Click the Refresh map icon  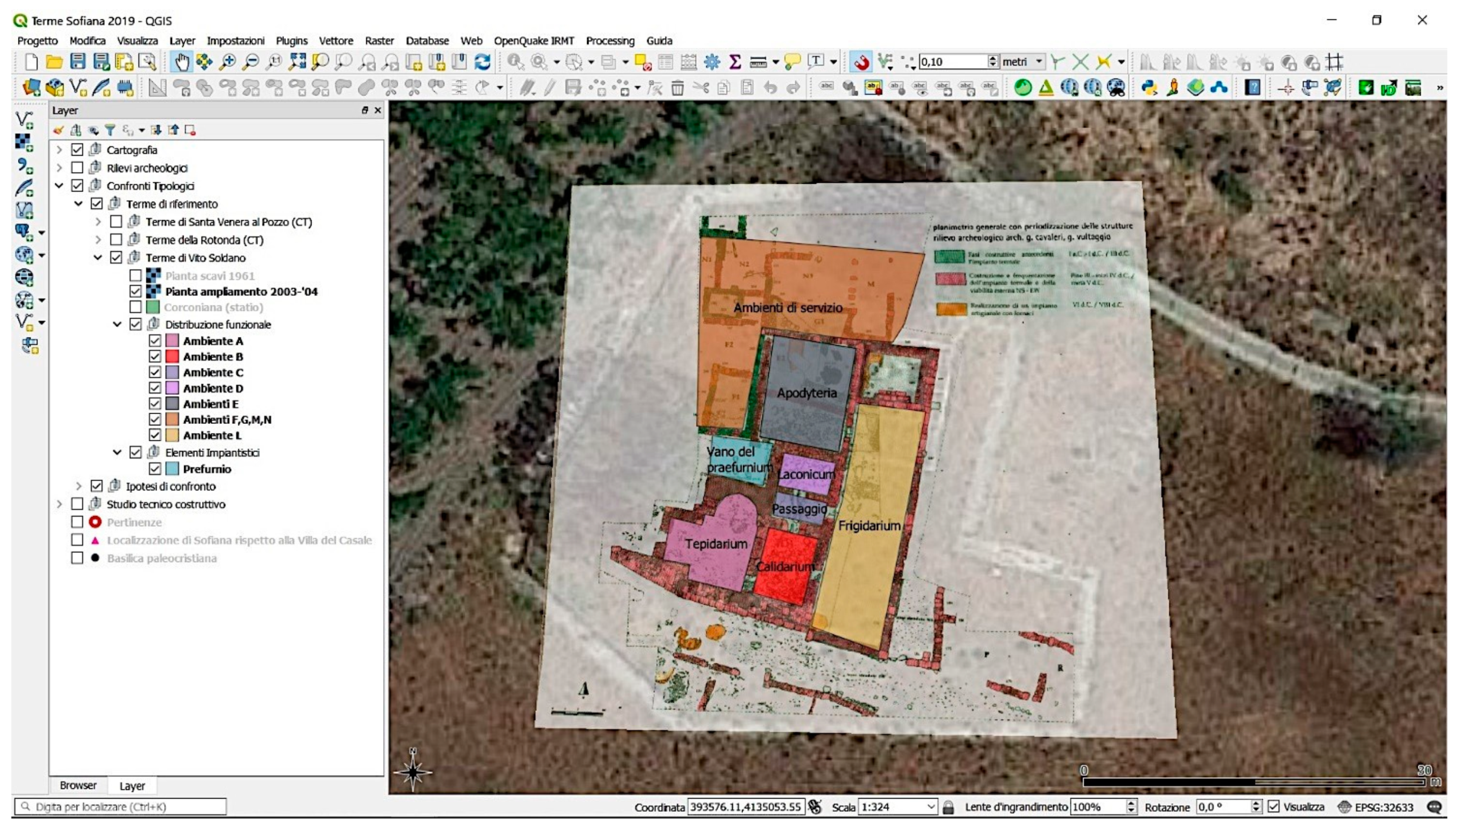483,62
